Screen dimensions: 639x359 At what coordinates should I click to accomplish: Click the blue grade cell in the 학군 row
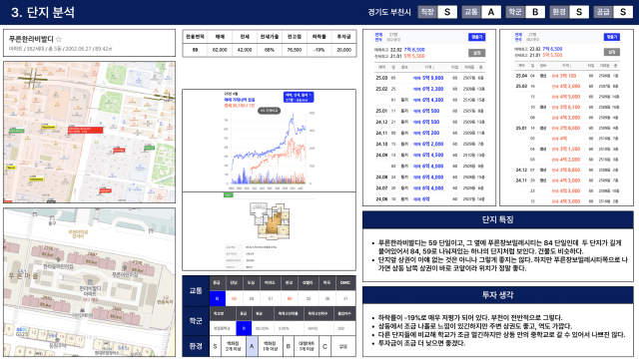(244, 328)
